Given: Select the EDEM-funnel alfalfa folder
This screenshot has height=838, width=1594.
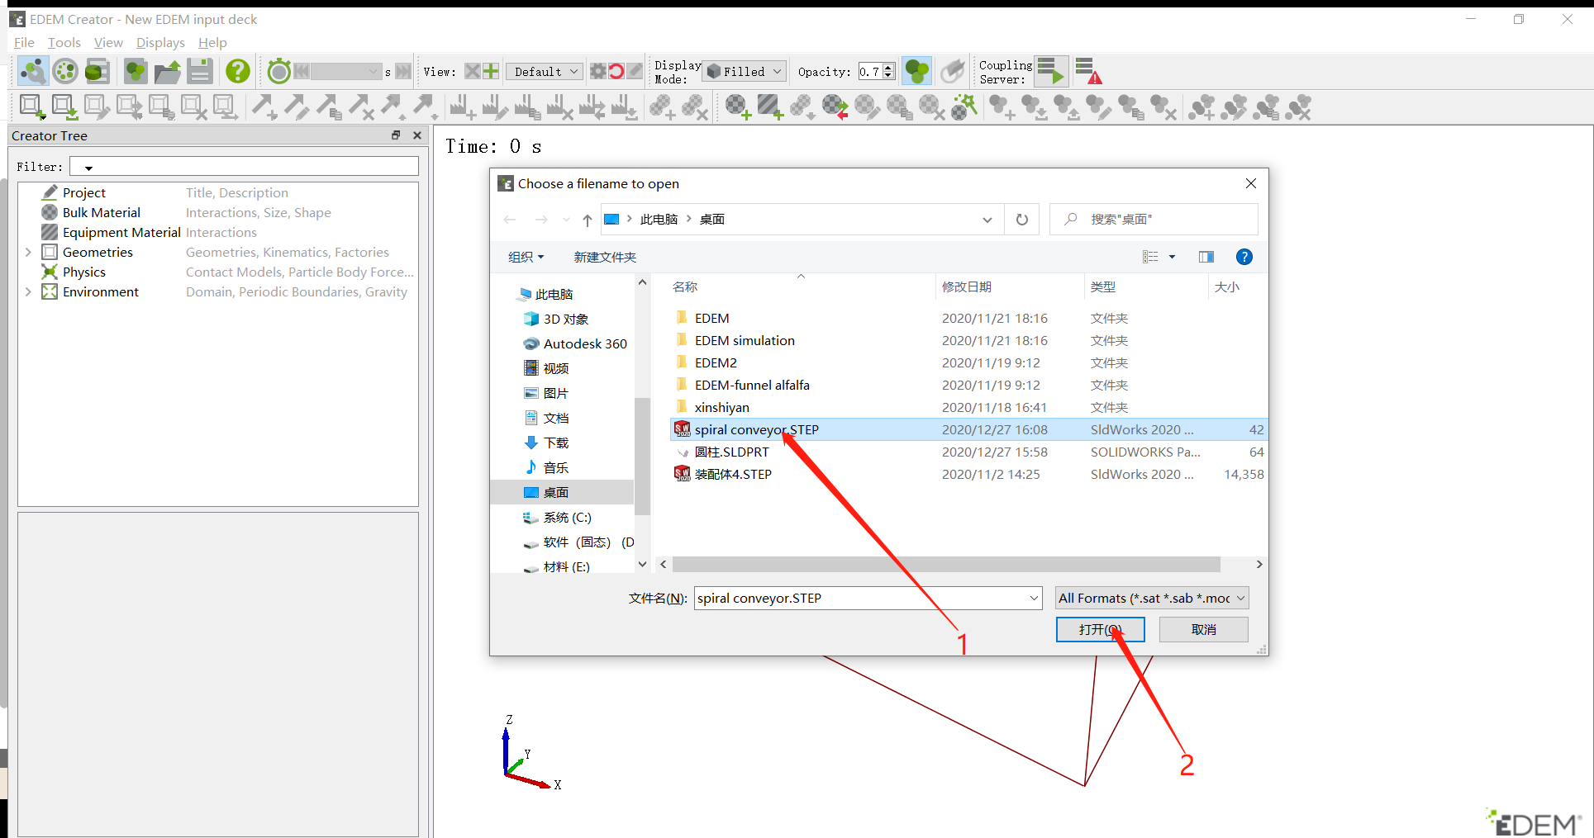Looking at the screenshot, I should tap(752, 385).
